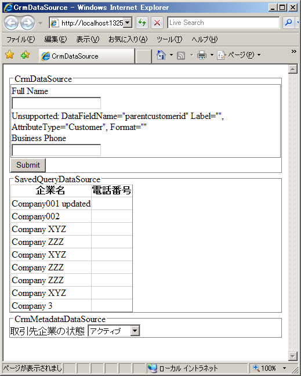The height and width of the screenshot is (376, 301).
Task: Click the scrollbar down arrow
Action: [x=293, y=356]
